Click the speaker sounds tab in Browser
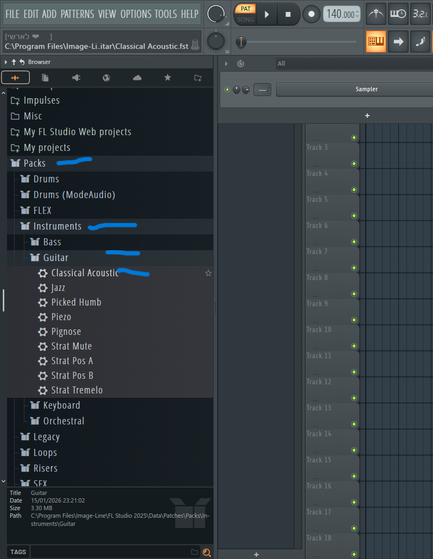The image size is (433, 559). [76, 78]
